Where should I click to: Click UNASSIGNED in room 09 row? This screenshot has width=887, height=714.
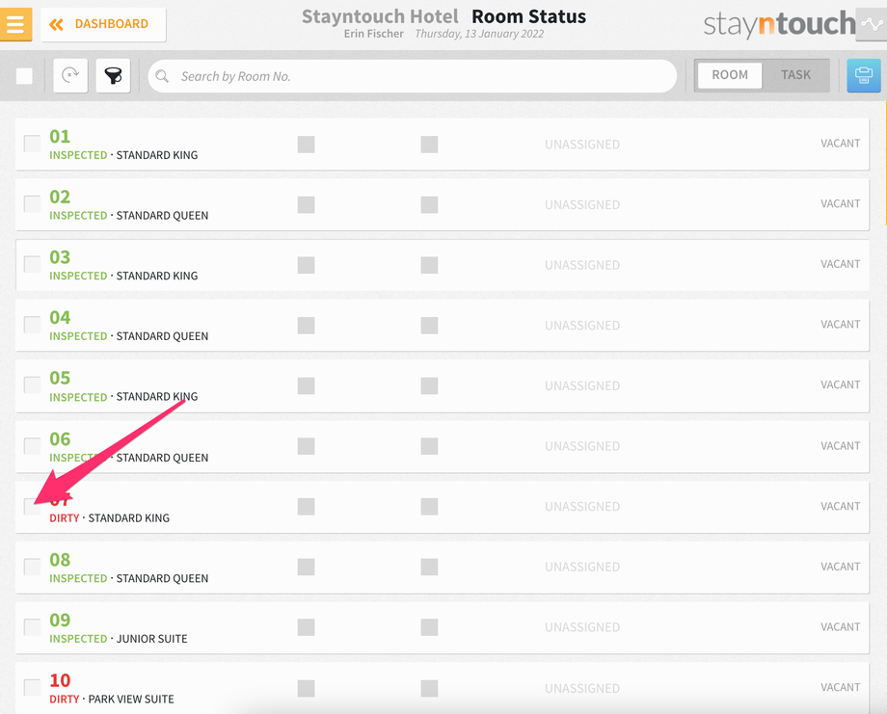(582, 627)
